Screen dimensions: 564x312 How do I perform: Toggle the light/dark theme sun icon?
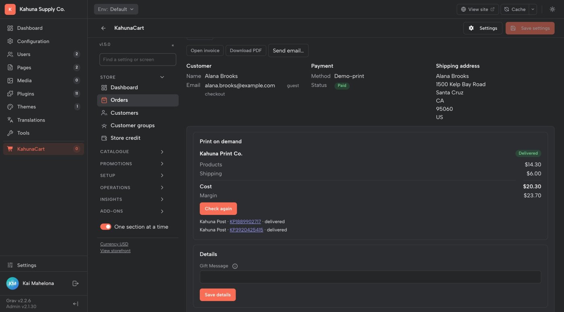[x=552, y=9]
